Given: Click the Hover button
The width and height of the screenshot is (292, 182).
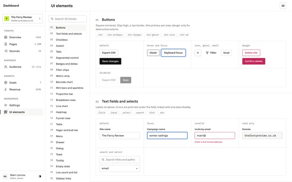Looking at the screenshot, I should 153,53.
